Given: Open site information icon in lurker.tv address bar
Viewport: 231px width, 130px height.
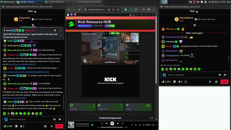Looking at the screenshot, I should pos(86,9).
